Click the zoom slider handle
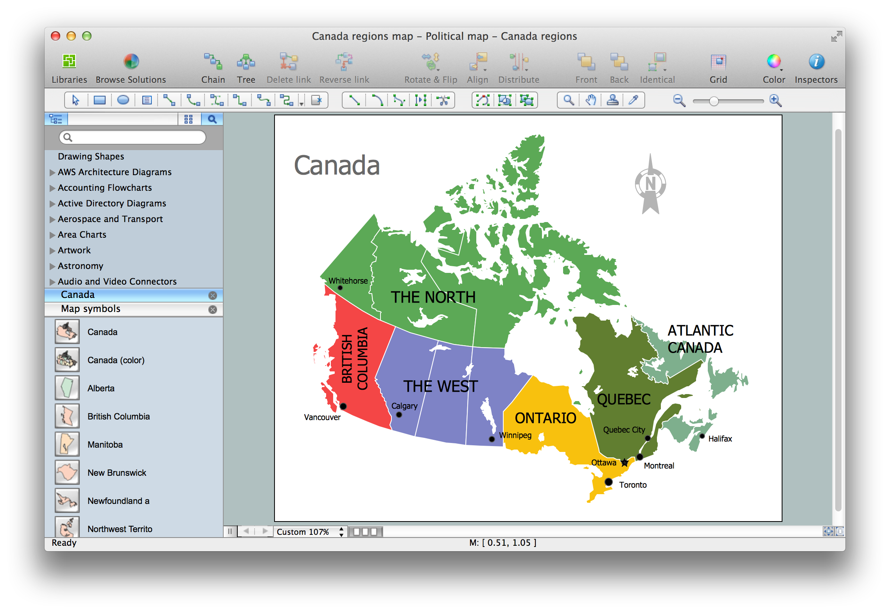This screenshot has height=613, width=890. tap(714, 101)
